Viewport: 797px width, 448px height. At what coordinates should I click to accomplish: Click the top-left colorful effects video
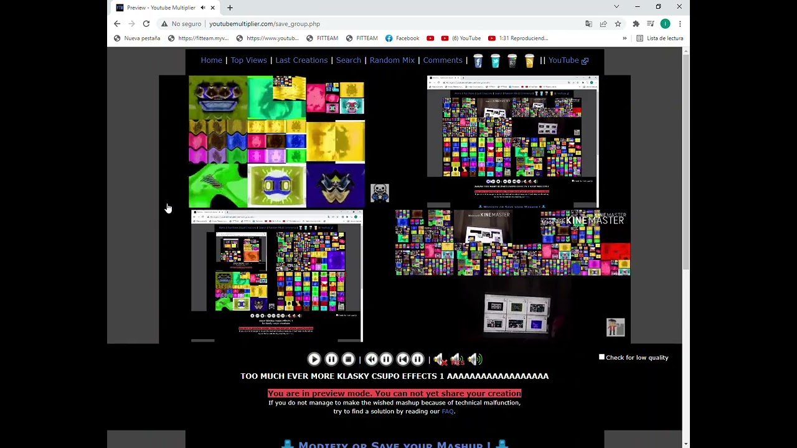pyautogui.click(x=276, y=141)
